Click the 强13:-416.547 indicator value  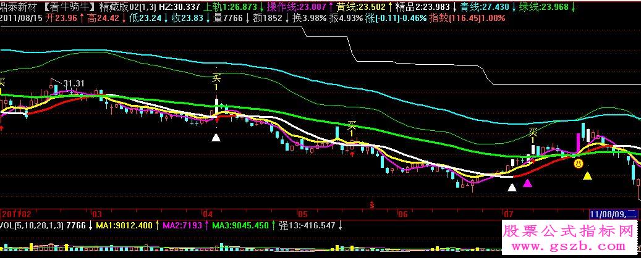click(307, 225)
